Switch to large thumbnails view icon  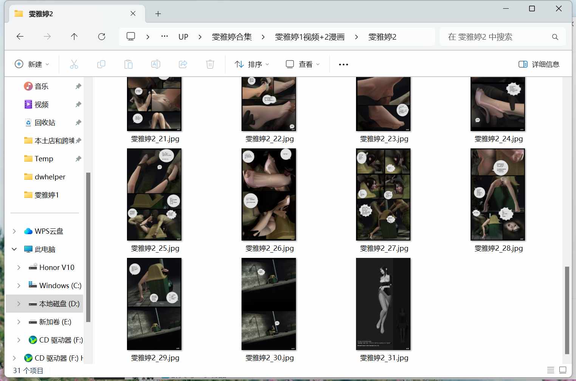tap(563, 370)
